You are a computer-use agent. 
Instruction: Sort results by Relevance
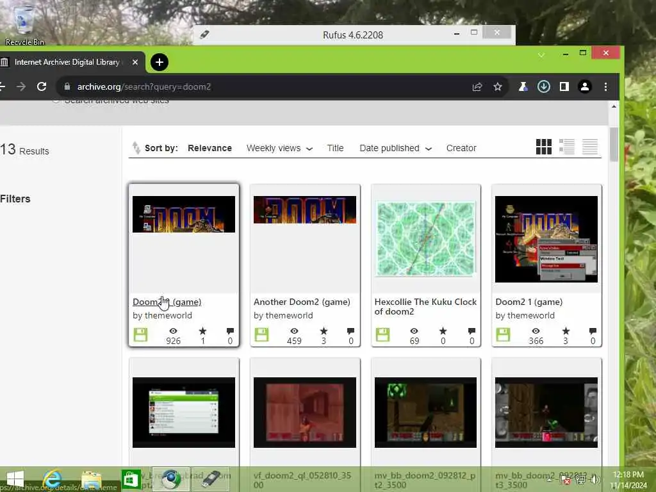[x=209, y=148]
